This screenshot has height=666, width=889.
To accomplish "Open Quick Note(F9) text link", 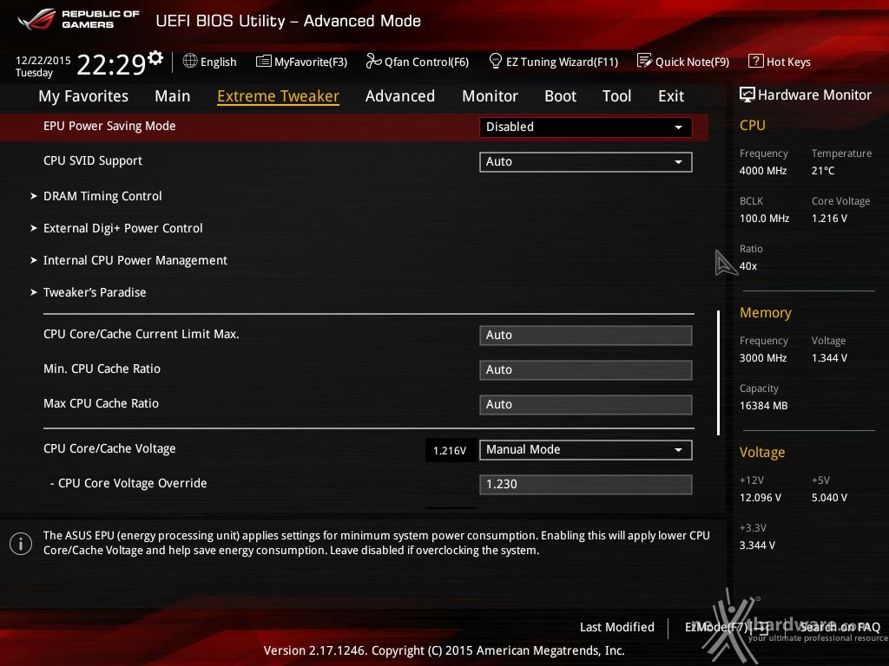I will tap(692, 62).
